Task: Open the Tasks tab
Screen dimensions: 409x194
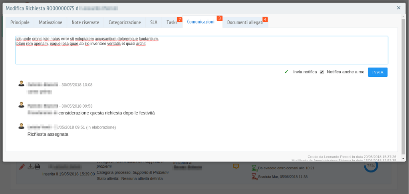Action: (x=172, y=22)
